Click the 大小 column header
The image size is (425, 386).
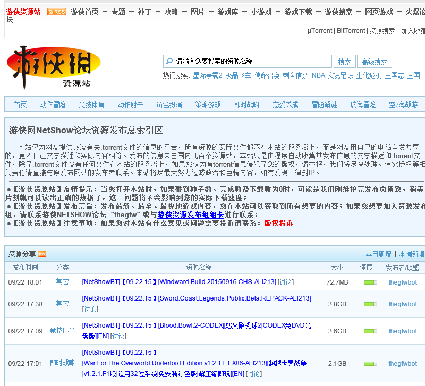337,268
